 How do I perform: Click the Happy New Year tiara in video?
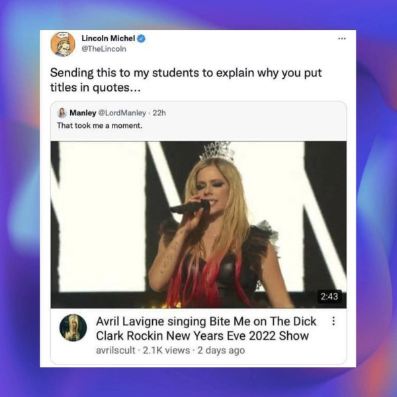[x=218, y=152]
